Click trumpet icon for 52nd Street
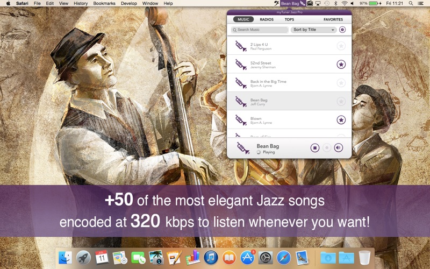 [x=241, y=64]
